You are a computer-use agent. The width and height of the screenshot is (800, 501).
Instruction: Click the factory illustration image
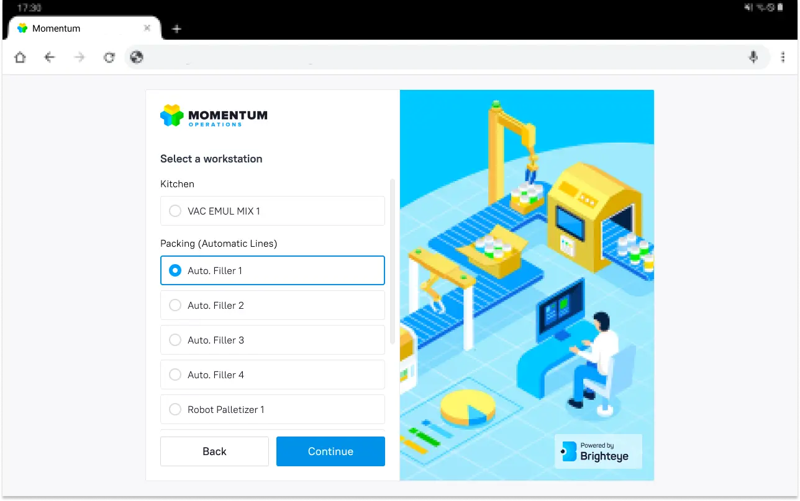coord(527,285)
